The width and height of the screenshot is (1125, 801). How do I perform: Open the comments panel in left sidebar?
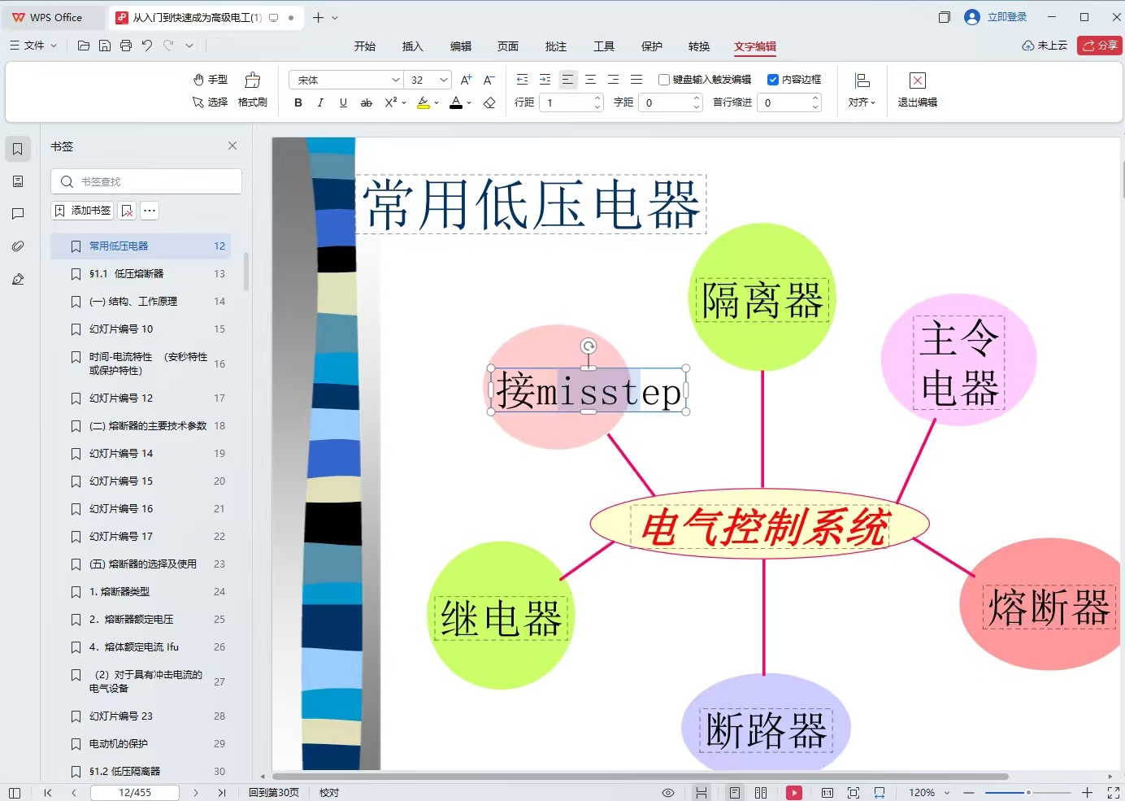18,214
